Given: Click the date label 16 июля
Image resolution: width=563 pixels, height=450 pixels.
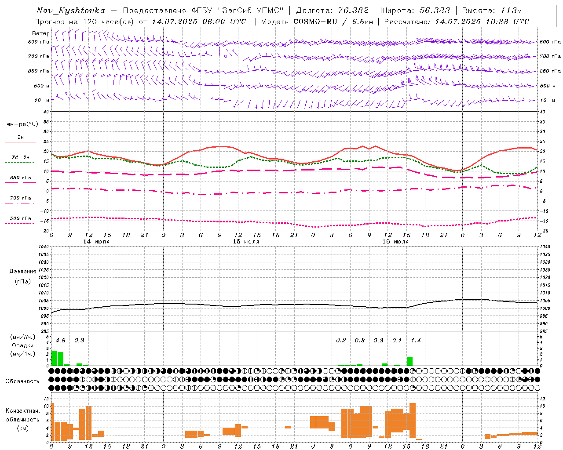Looking at the screenshot, I should point(395,242).
